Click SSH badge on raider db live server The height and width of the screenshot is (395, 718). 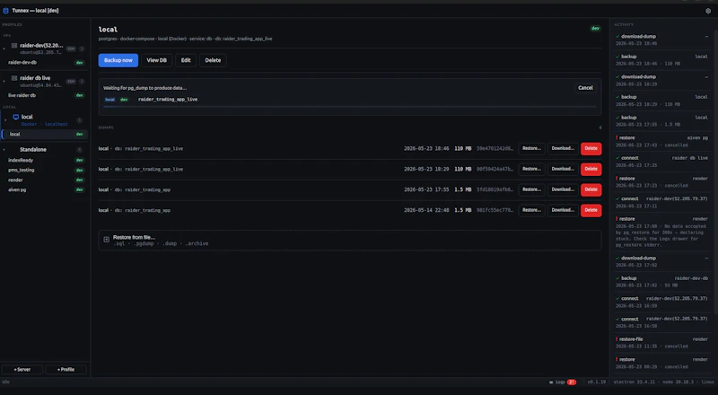(x=71, y=81)
